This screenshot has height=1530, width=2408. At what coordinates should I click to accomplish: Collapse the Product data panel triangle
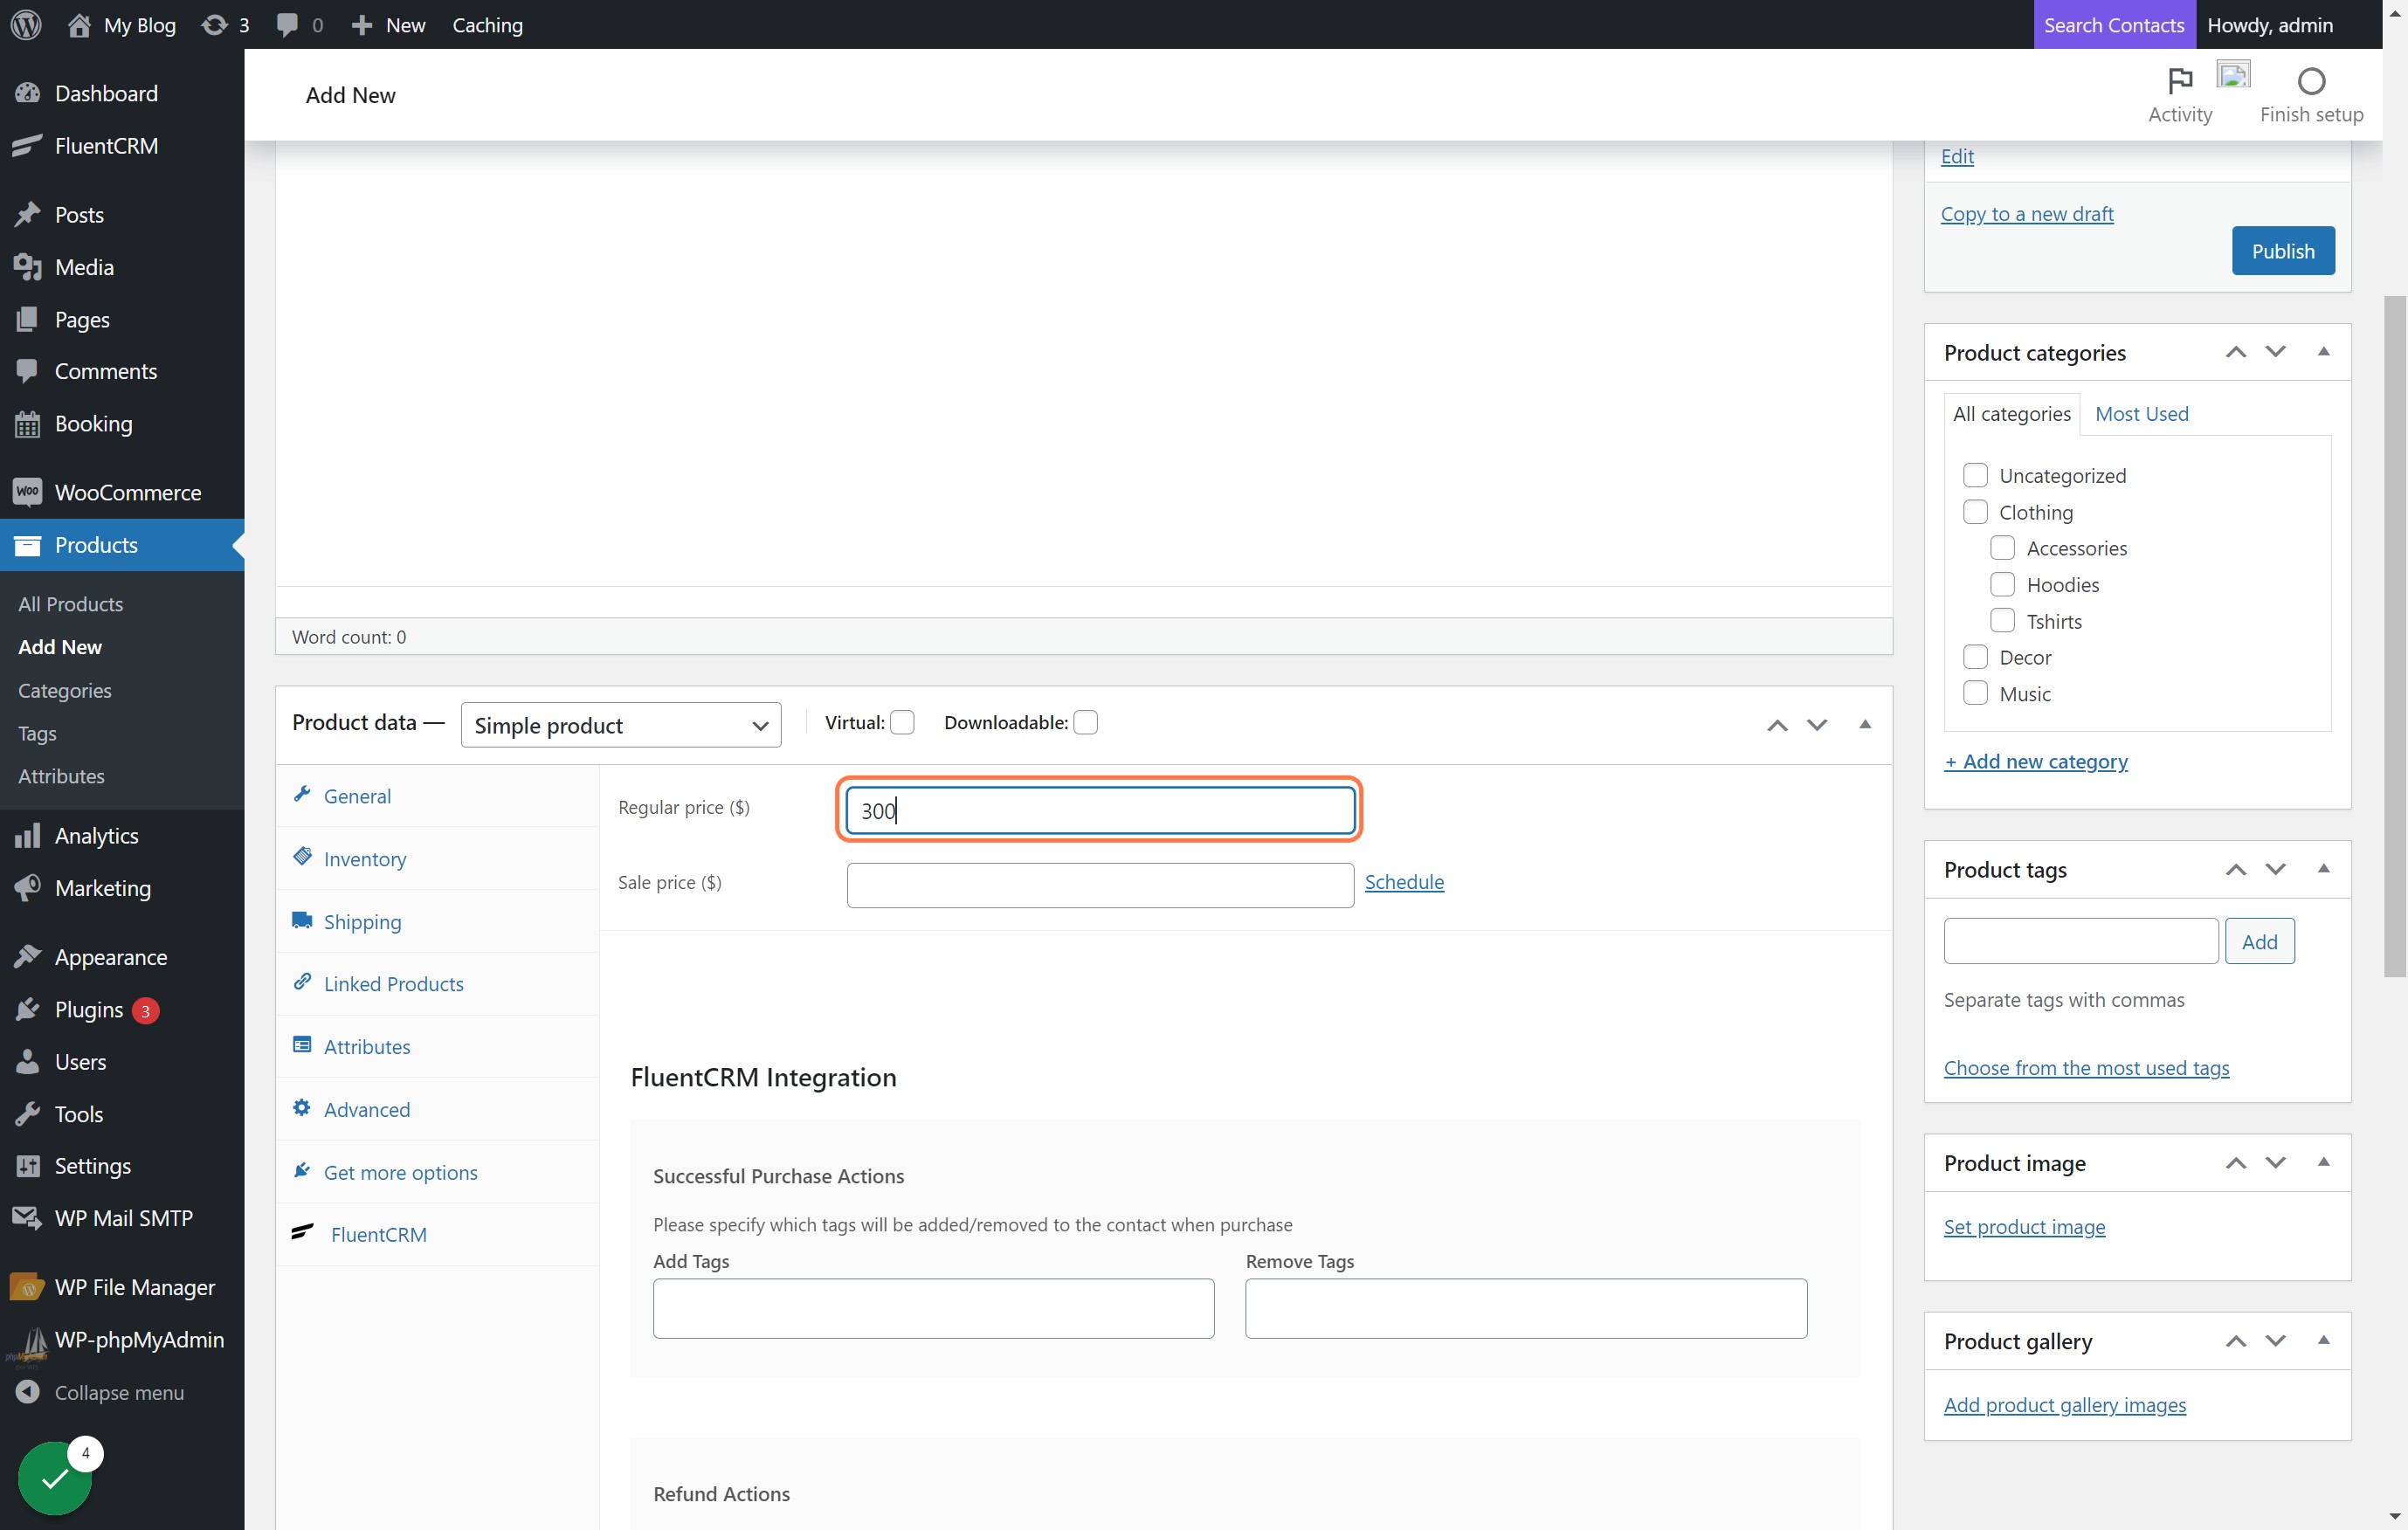(1865, 724)
